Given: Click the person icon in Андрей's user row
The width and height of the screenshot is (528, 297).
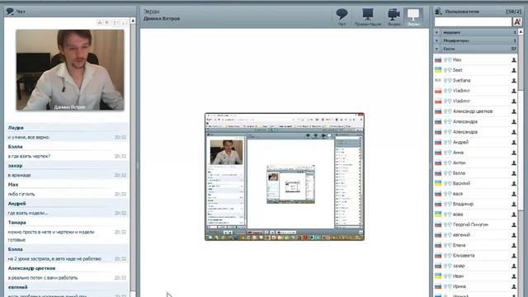Looking at the screenshot, I should [513, 143].
